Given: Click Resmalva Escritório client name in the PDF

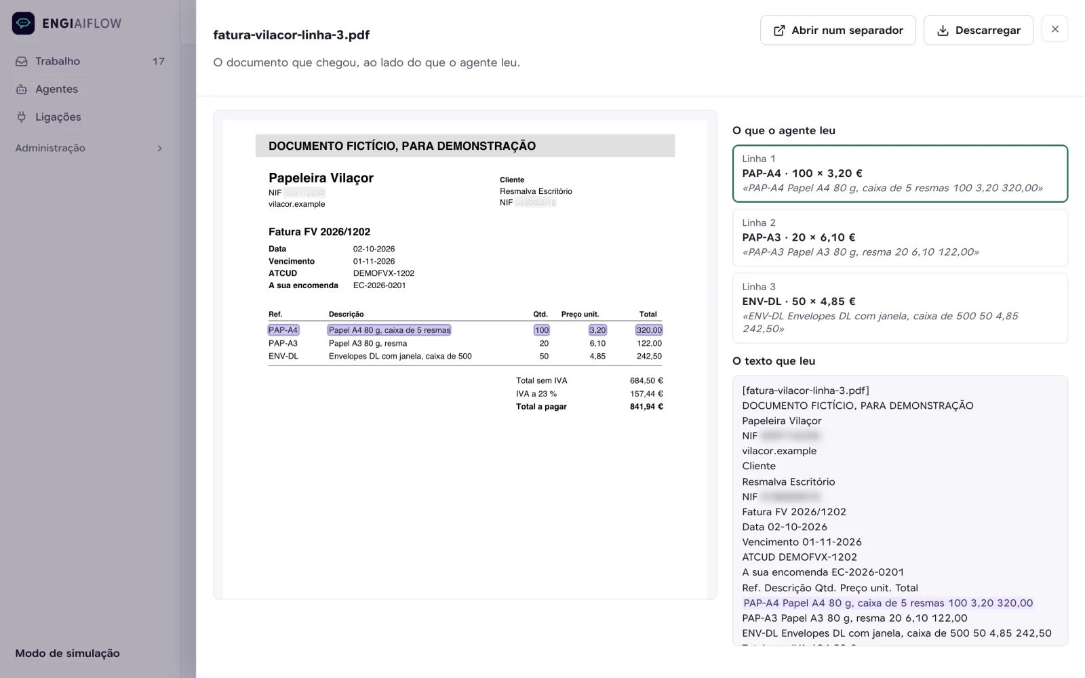Looking at the screenshot, I should click(536, 191).
